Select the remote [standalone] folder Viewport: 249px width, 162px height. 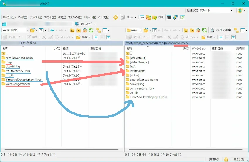tap(138, 71)
